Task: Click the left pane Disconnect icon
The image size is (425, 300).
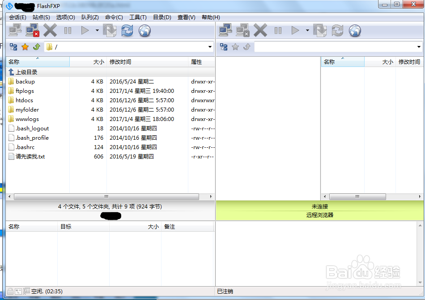Action: [32, 30]
